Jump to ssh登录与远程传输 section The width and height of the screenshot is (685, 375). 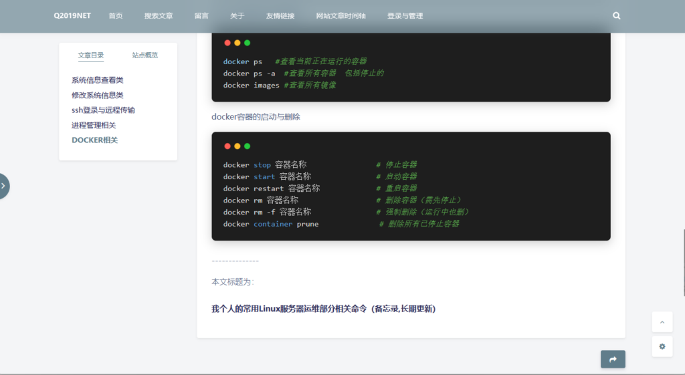point(103,110)
